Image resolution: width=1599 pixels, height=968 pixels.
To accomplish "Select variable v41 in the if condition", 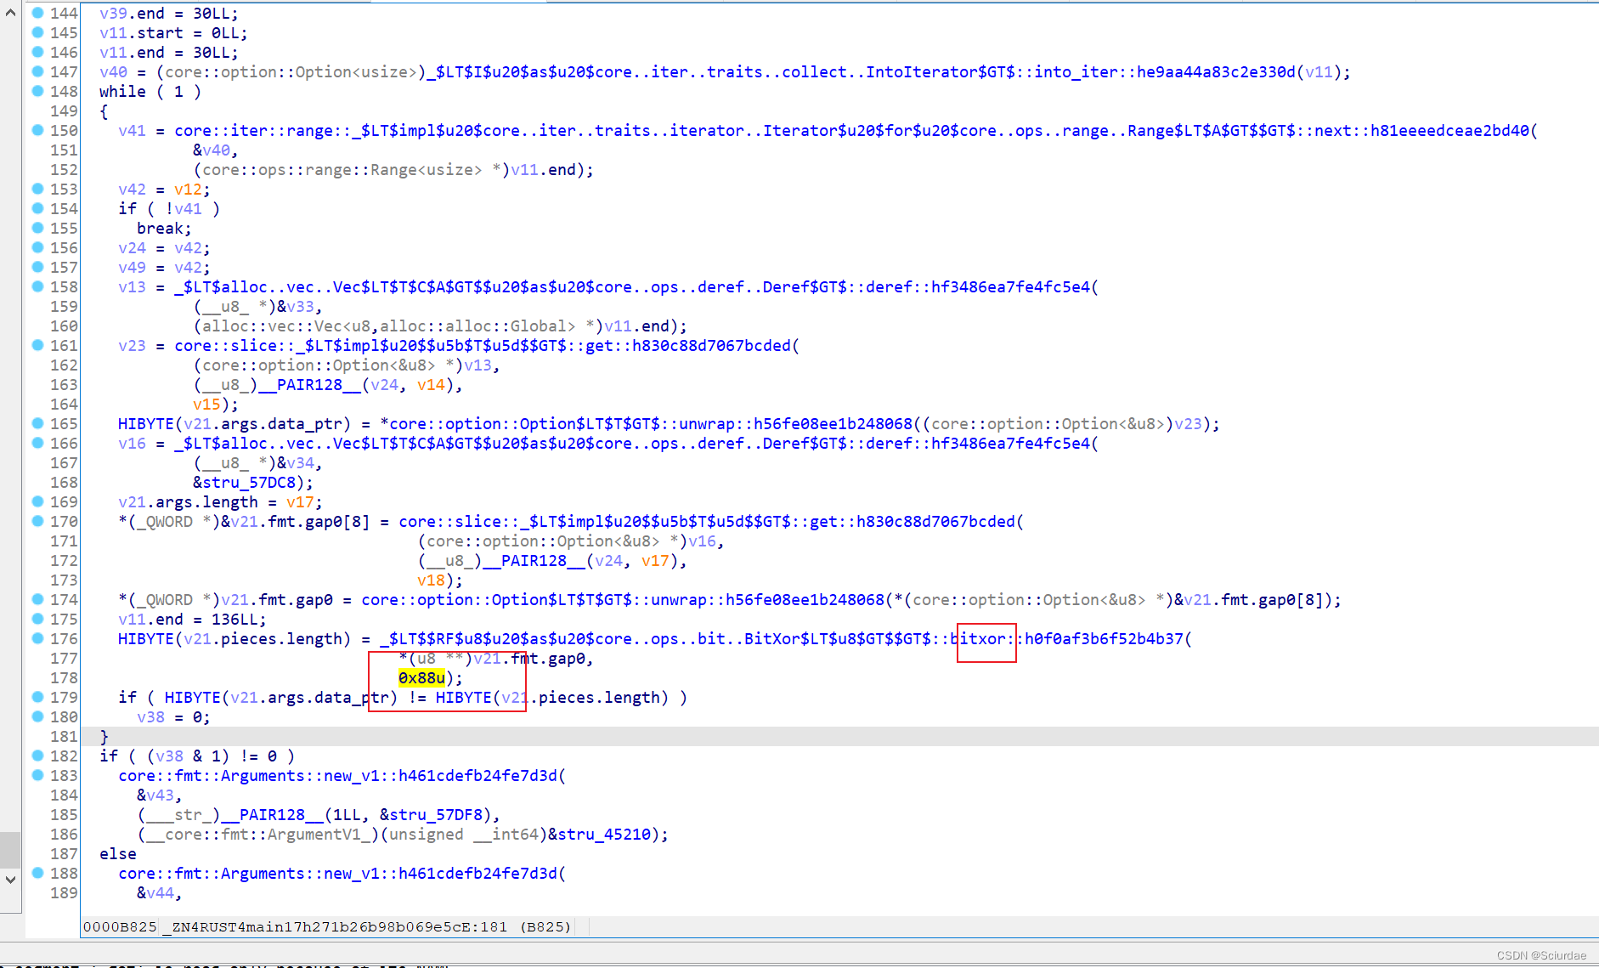I will 188,208.
